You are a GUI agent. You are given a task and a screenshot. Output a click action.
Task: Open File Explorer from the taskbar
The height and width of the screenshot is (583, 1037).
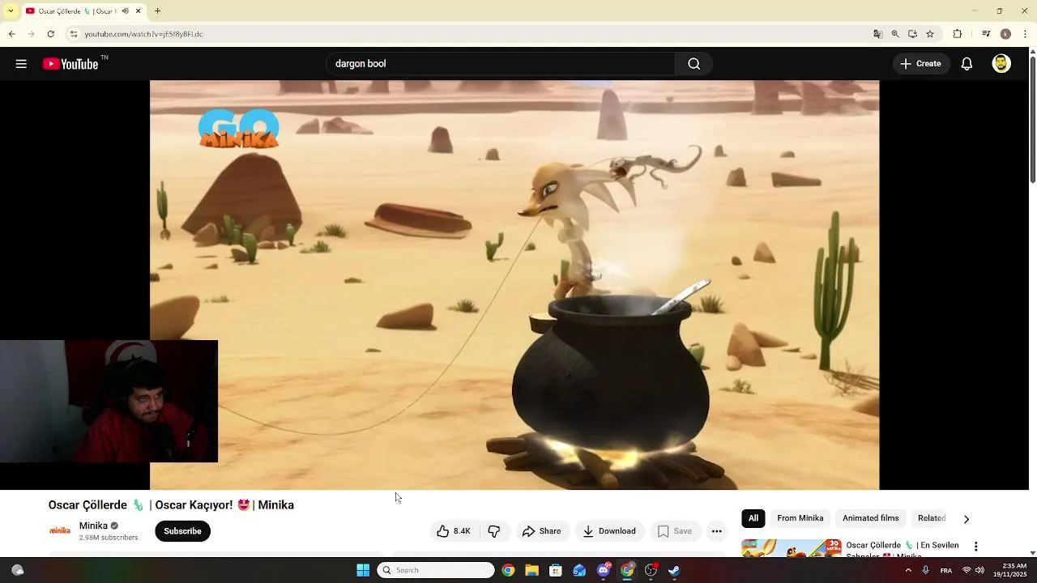click(x=531, y=570)
